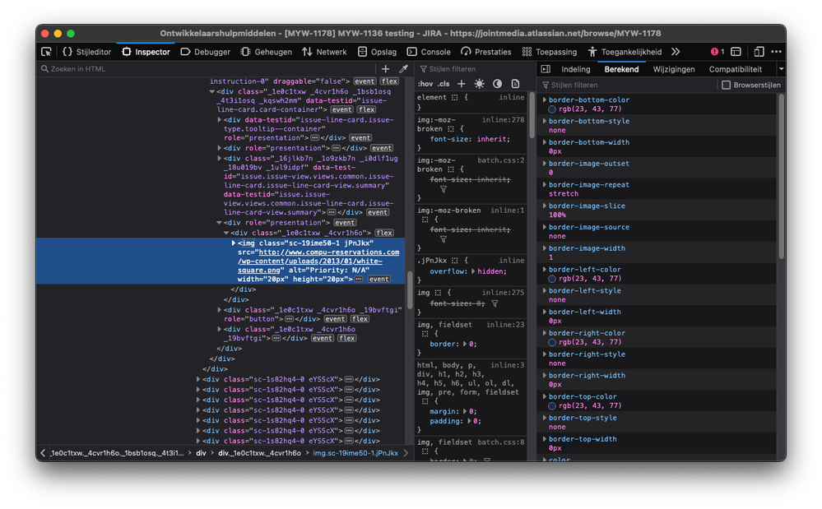Toggle .cls classes panel
The image size is (822, 509).
(444, 84)
